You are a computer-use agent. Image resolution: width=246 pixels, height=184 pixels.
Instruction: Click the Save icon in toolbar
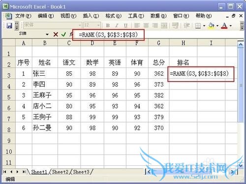coord(9,26)
